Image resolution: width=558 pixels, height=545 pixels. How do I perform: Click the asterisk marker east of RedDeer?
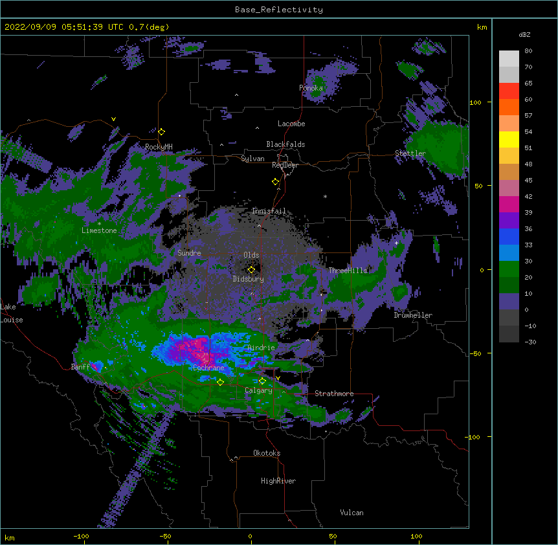325,196
